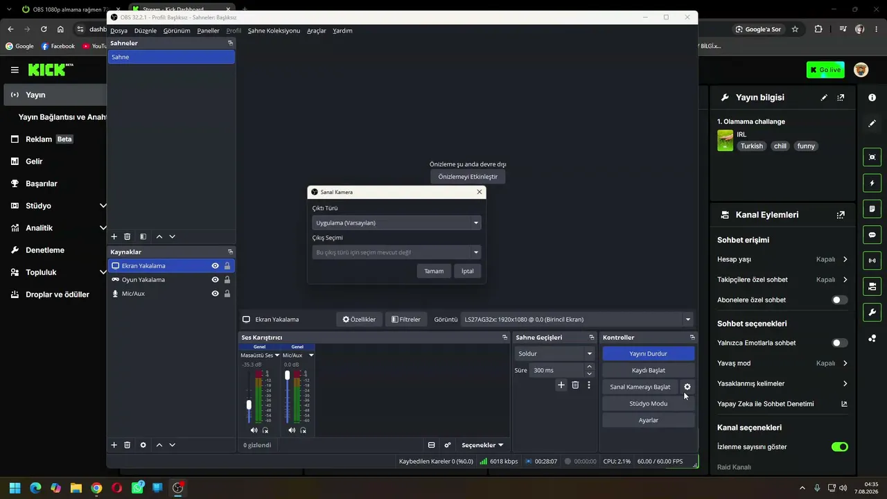This screenshot has width=887, height=499.
Task: Open Paneller menu in OBS
Action: [x=208, y=30]
